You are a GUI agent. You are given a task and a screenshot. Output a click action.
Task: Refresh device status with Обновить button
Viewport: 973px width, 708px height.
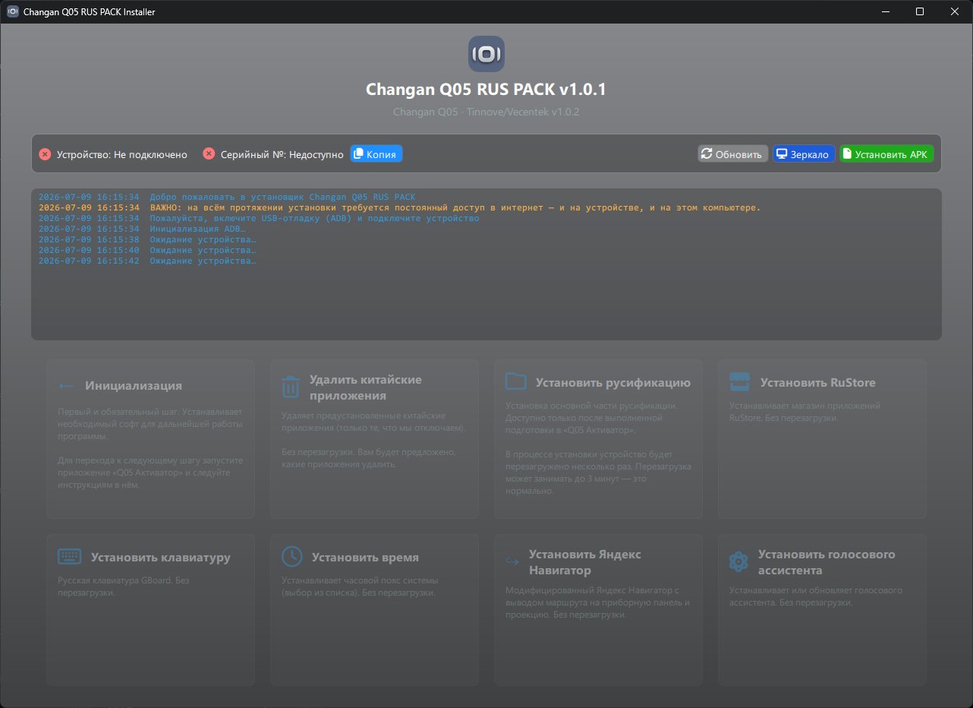tap(733, 154)
